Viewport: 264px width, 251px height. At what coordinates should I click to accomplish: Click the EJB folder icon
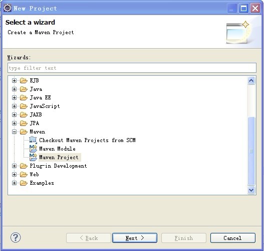point(24,80)
